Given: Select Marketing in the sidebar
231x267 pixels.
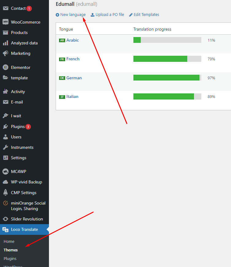Looking at the screenshot, I should pos(20,53).
